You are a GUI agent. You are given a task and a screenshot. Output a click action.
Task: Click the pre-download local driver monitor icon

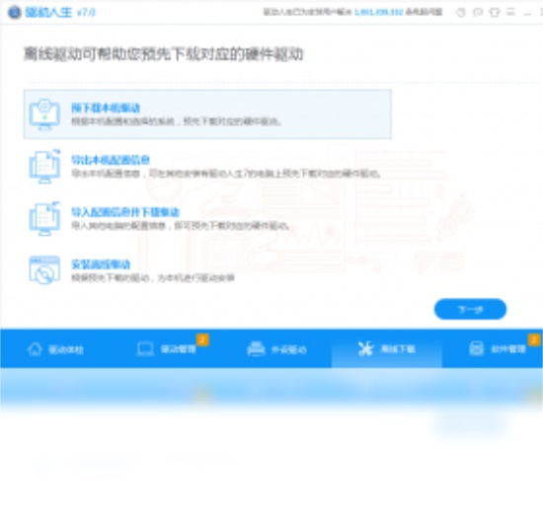pos(44,114)
